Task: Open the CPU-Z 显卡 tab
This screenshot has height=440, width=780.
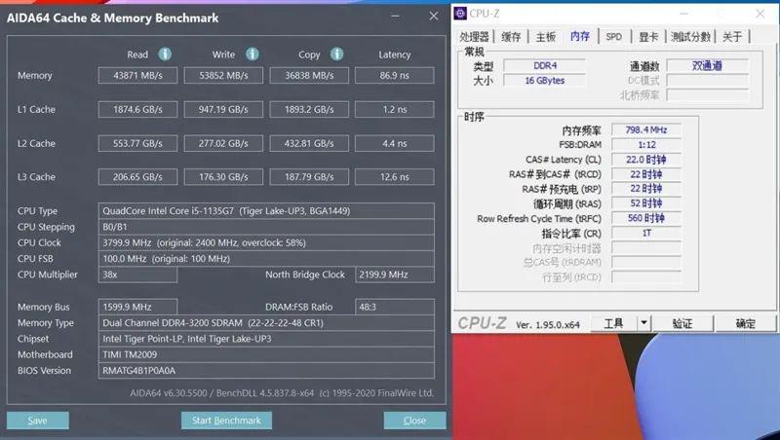Action: tap(648, 36)
